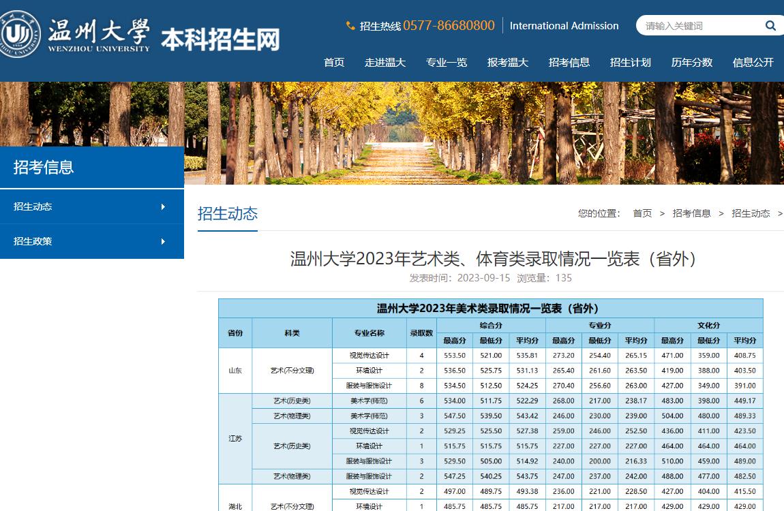The image size is (784, 511).
Task: Open the 走进温大 navigation menu item
Action: pos(385,63)
